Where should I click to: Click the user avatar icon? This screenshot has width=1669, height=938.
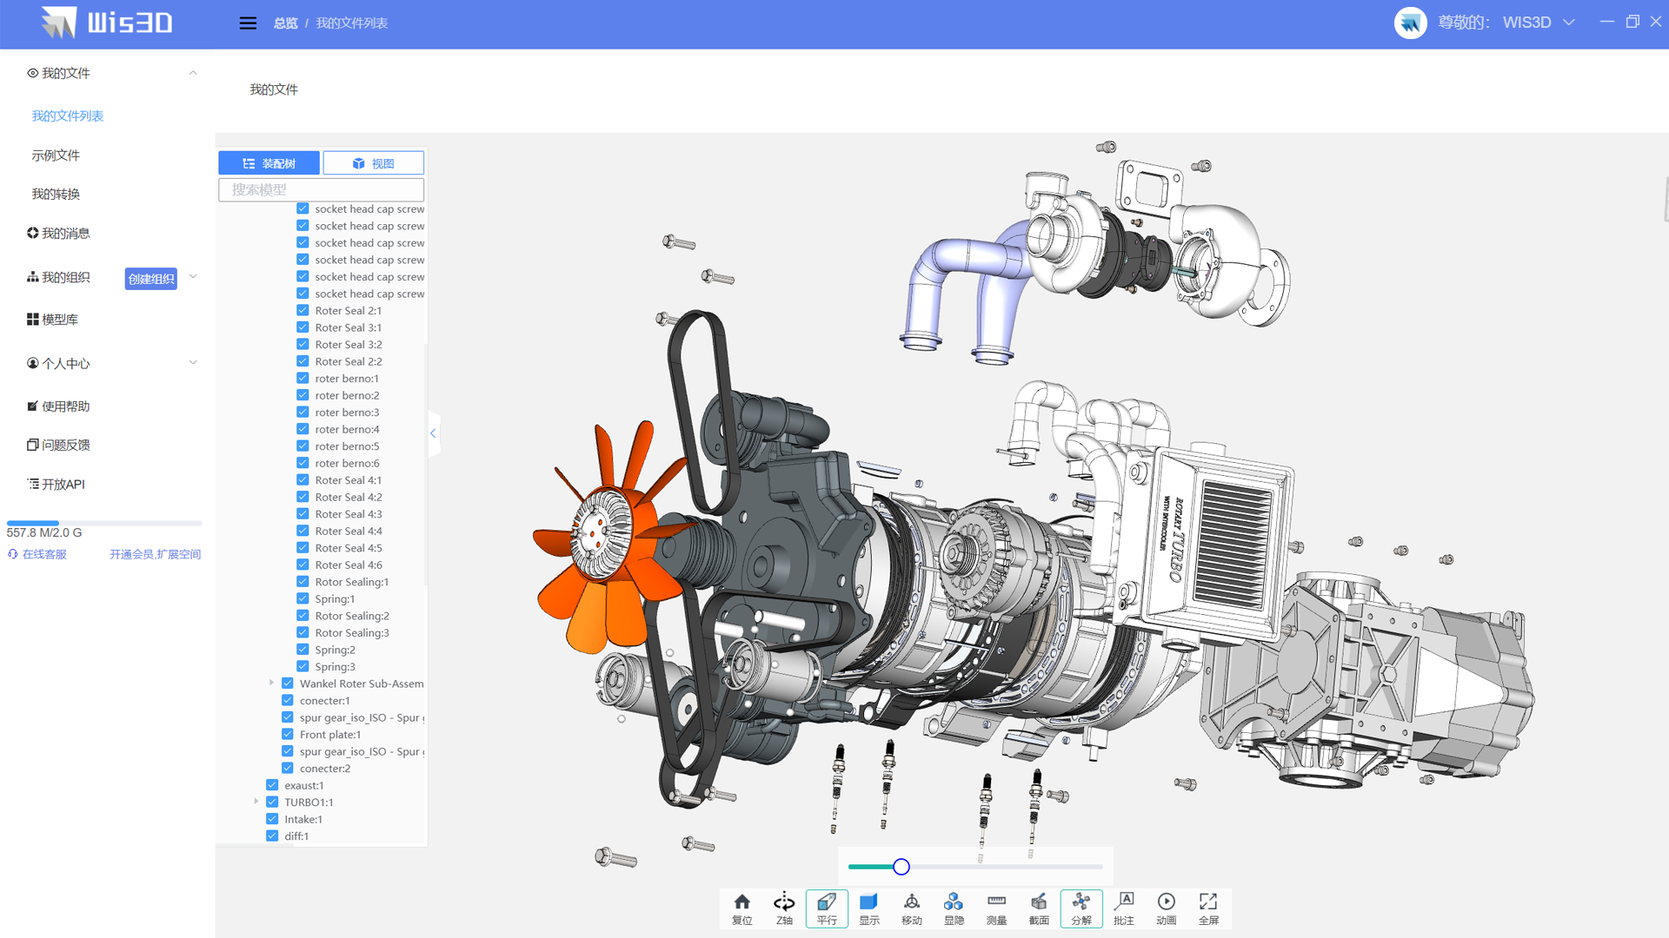(x=1410, y=23)
